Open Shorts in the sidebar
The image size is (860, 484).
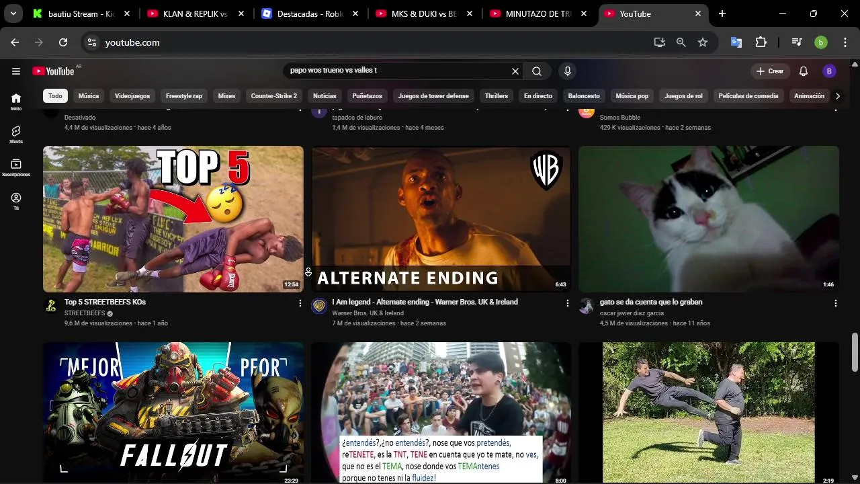[16, 134]
